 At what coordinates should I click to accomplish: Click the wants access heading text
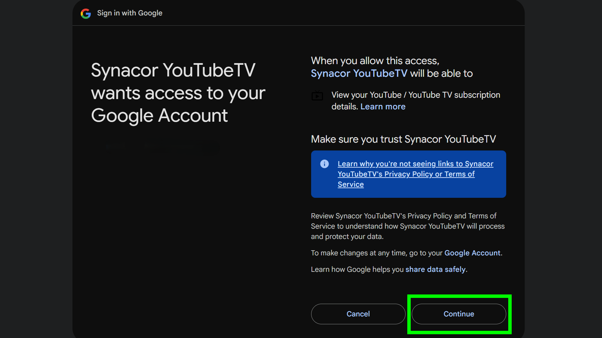tap(178, 93)
